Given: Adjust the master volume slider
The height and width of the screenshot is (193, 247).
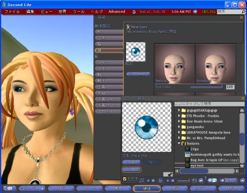Looking at the screenshot, I should click(x=184, y=181).
